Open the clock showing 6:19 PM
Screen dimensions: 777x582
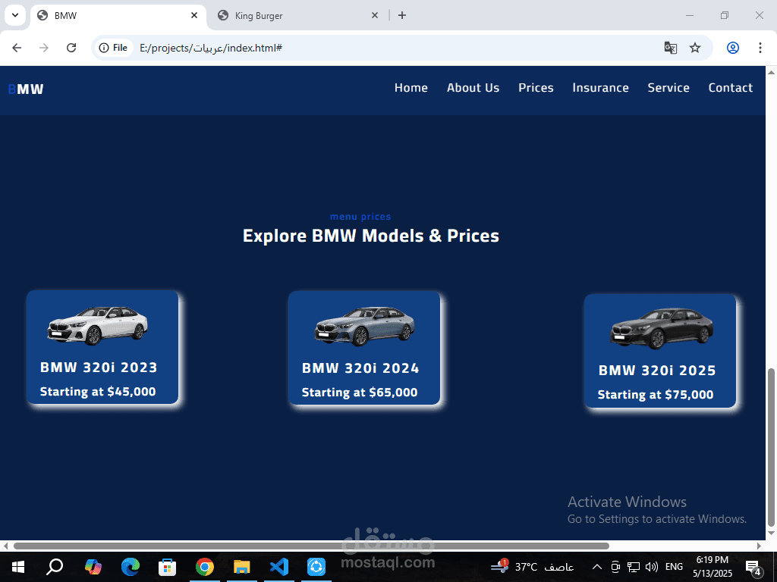coord(712,567)
